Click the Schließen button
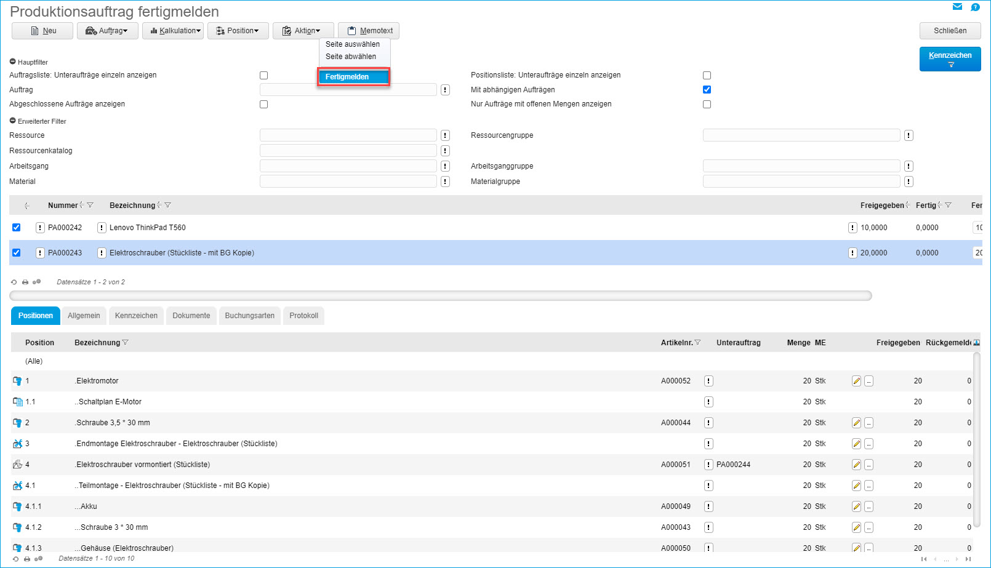Screen dimensions: 991x568 tap(950, 31)
